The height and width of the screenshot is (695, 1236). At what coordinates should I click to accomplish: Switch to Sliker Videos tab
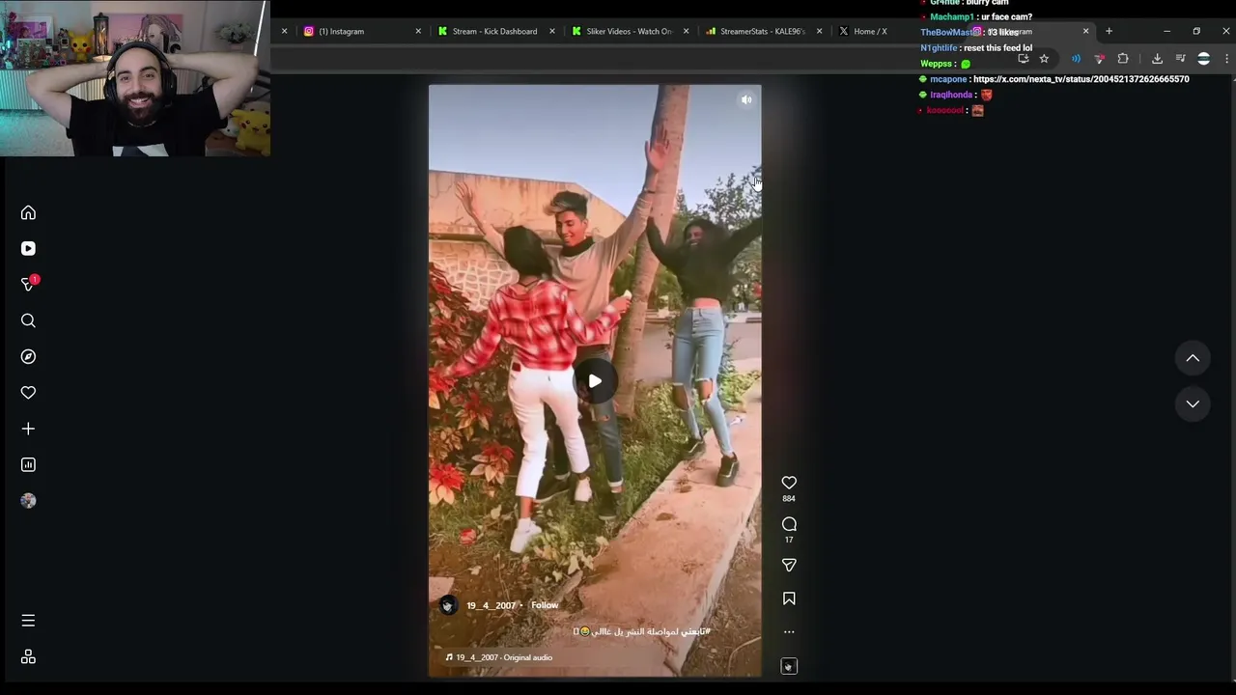(629, 31)
